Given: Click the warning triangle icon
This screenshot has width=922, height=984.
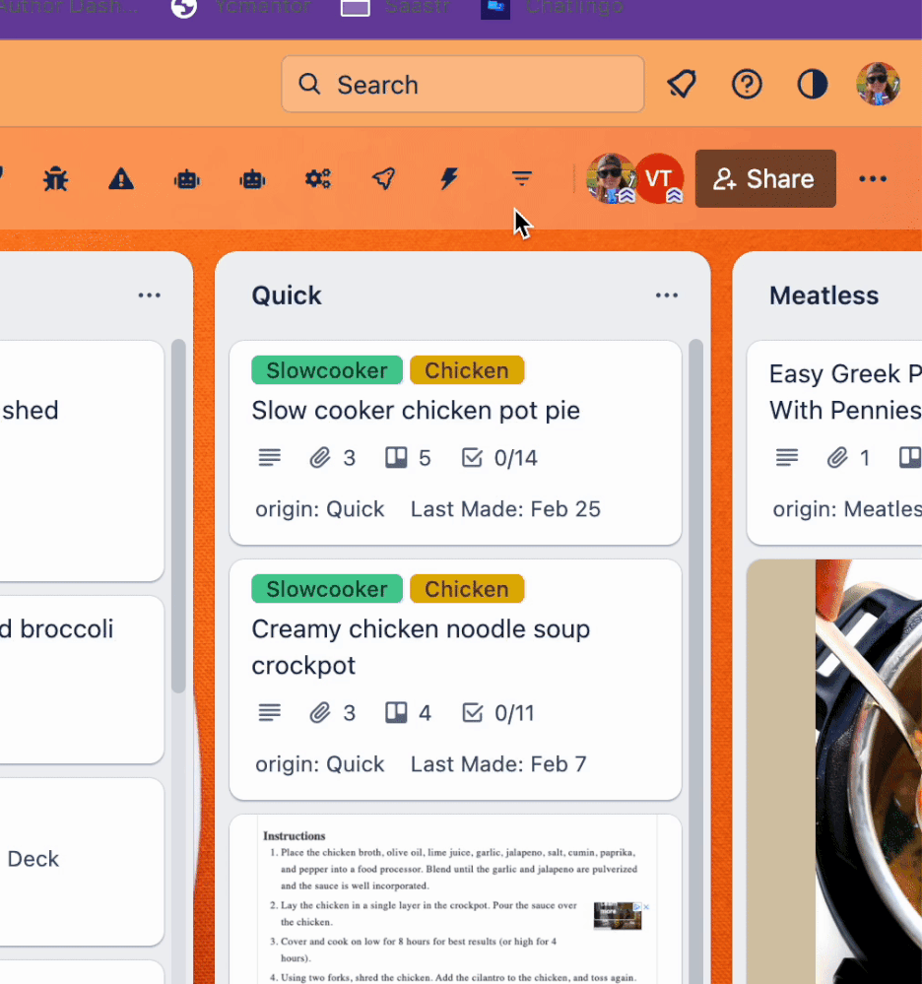Looking at the screenshot, I should [121, 179].
